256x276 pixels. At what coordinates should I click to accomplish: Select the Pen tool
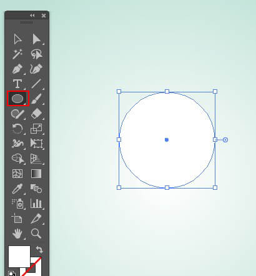pyautogui.click(x=17, y=69)
